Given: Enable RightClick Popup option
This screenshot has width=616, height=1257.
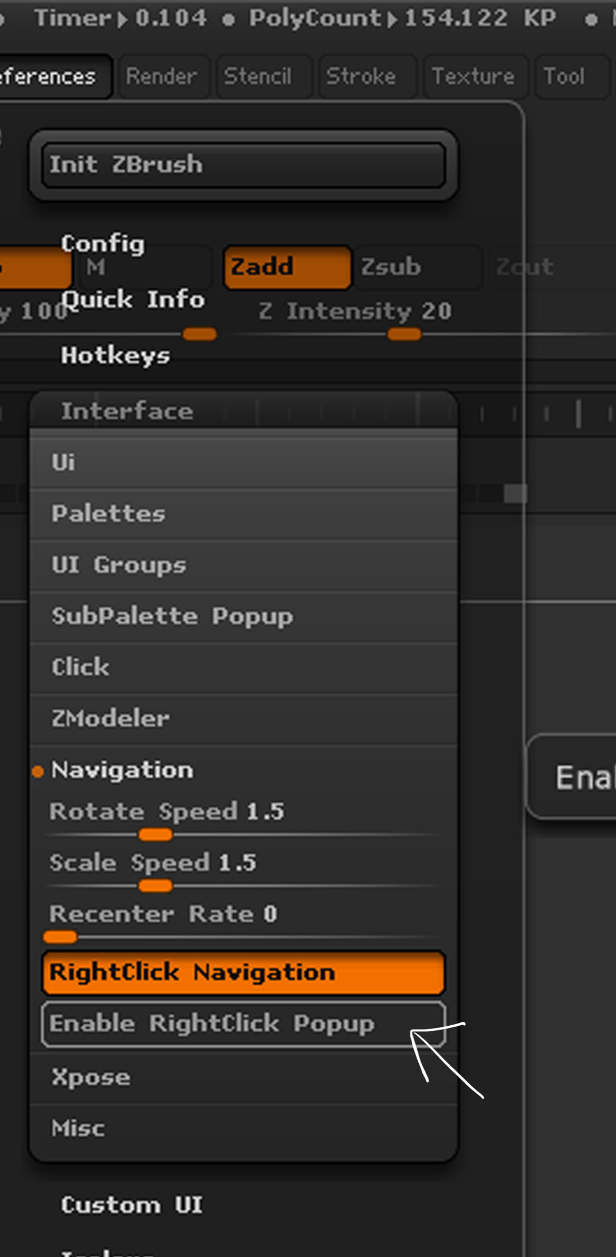Looking at the screenshot, I should (243, 1024).
